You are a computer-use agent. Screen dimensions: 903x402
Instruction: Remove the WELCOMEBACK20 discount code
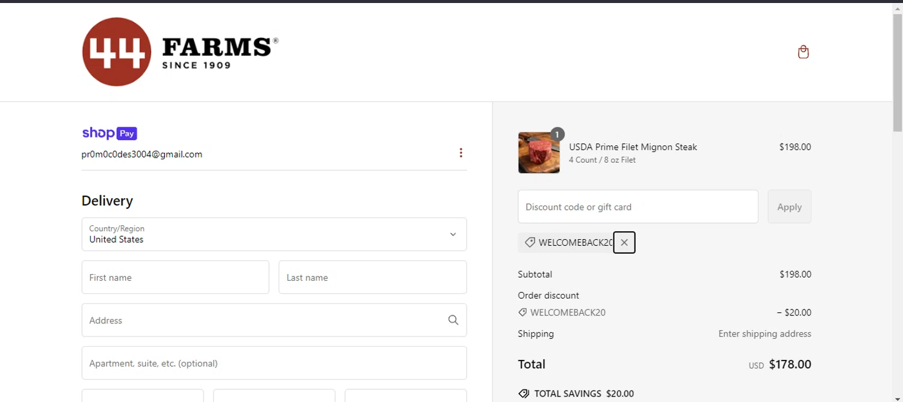(624, 242)
